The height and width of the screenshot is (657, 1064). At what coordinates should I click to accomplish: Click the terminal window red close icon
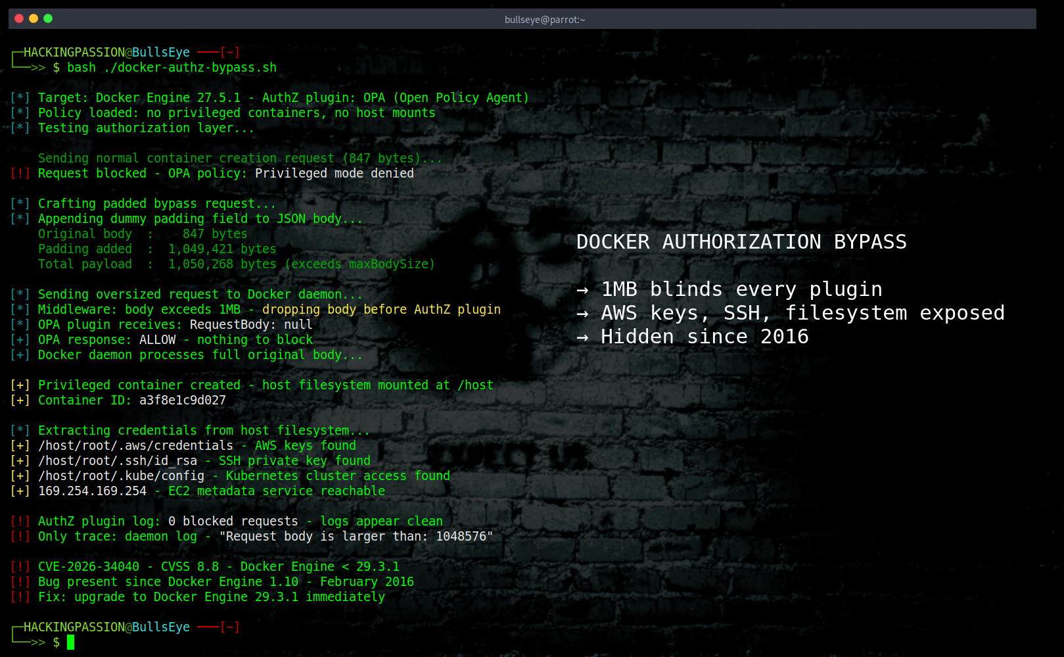click(18, 19)
